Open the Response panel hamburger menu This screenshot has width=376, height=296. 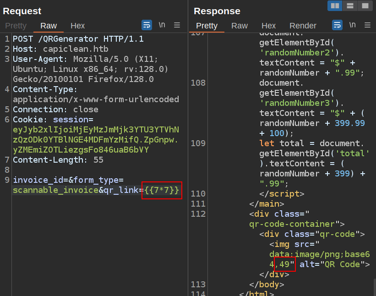tap(367, 25)
